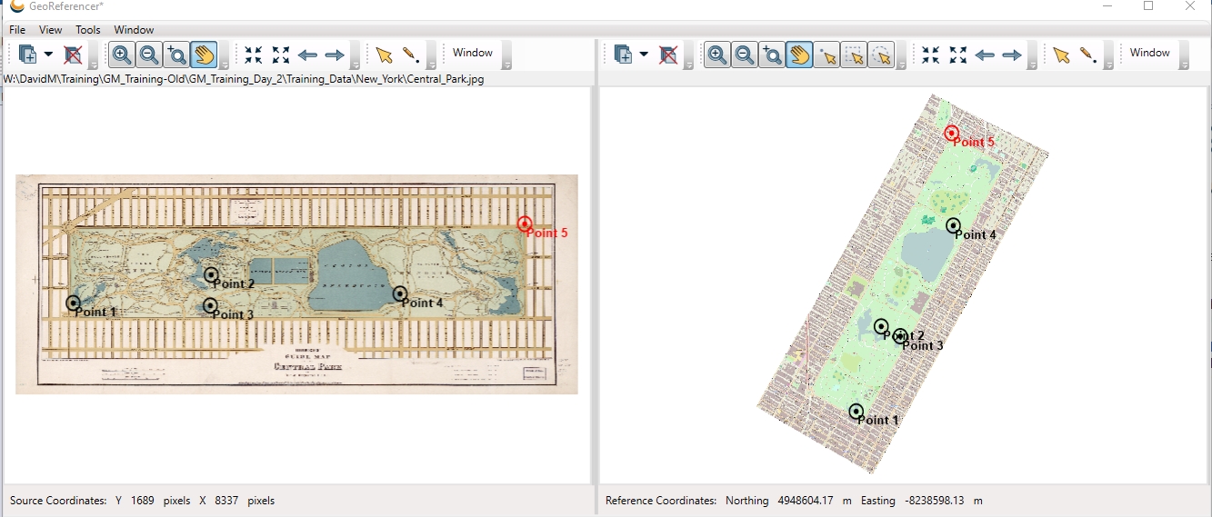Image resolution: width=1212 pixels, height=517 pixels.
Task: Expand the load layer dropdown arrow, left toolbar
Action: [x=48, y=55]
